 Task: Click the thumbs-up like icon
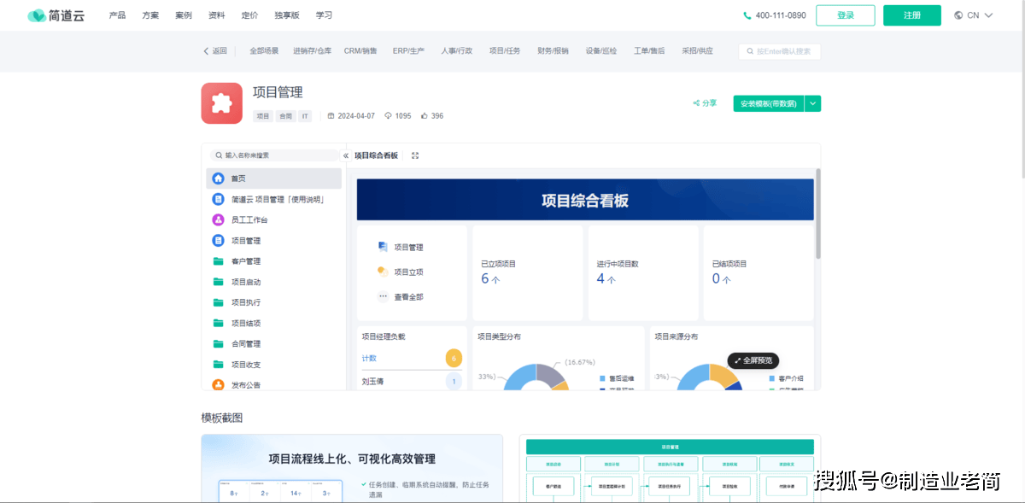pos(425,116)
